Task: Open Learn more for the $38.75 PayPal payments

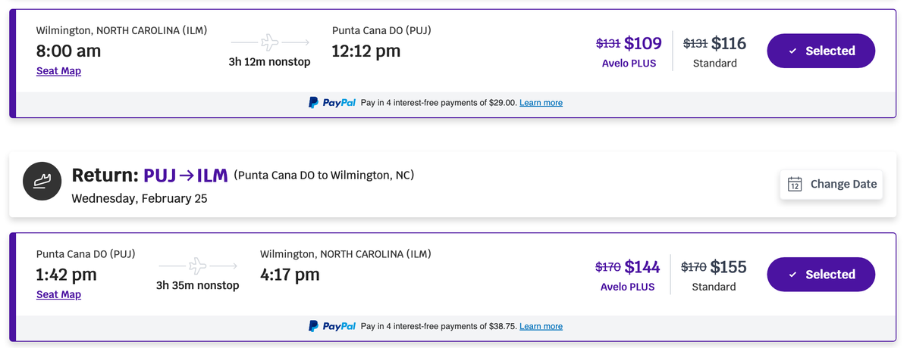Action: coord(541,327)
